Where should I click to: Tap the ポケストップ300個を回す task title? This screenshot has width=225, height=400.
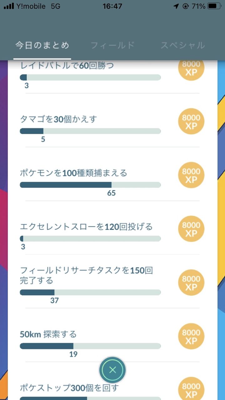[69, 388]
